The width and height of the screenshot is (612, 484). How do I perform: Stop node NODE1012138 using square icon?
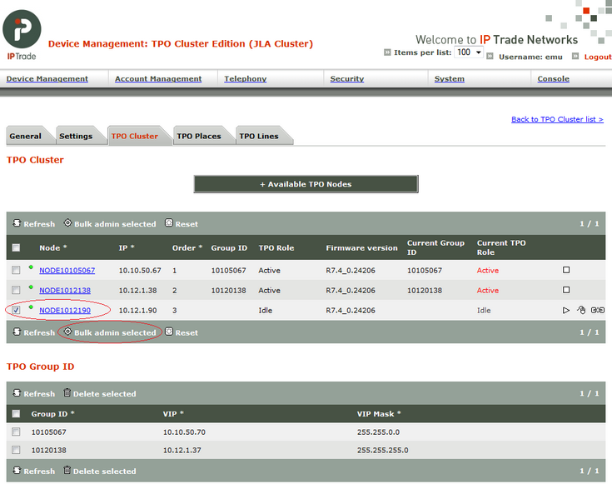(566, 290)
